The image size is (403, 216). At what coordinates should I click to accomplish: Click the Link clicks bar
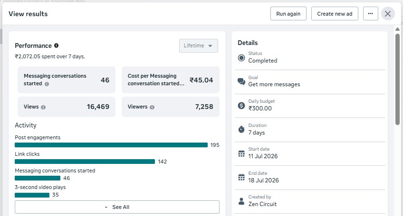pos(85,162)
